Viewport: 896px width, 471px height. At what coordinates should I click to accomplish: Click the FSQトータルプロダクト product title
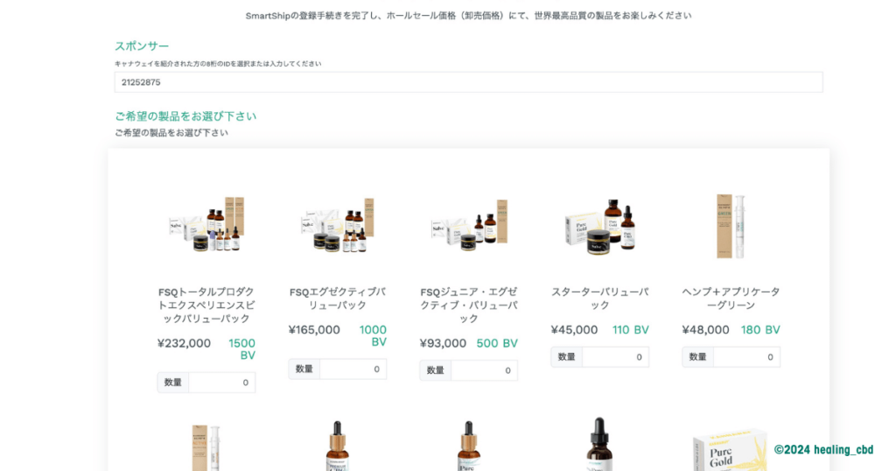click(x=206, y=305)
